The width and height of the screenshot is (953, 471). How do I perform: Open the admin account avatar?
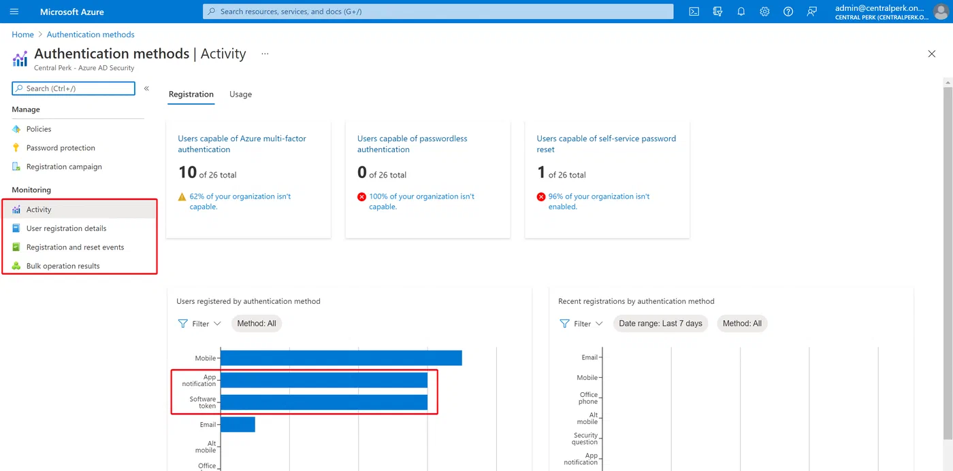coord(940,12)
